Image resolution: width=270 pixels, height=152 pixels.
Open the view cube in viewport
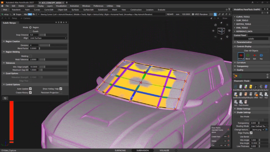(221, 31)
